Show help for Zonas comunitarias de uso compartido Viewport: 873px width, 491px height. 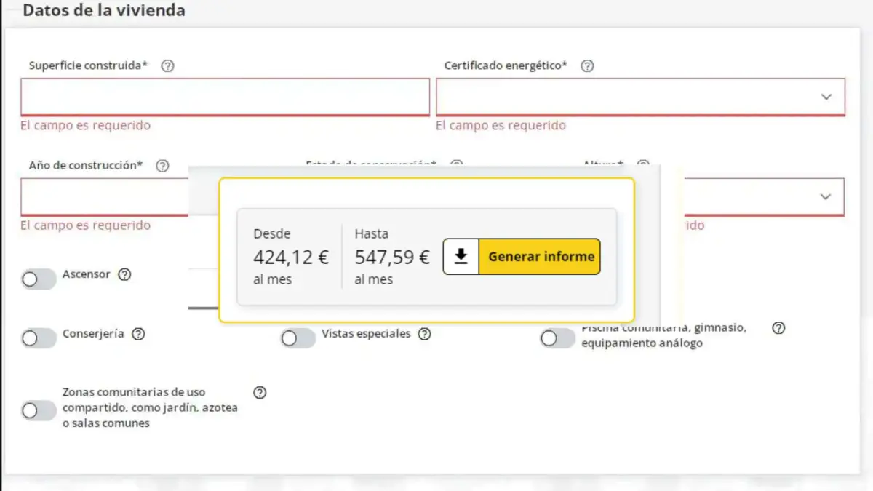pos(260,393)
